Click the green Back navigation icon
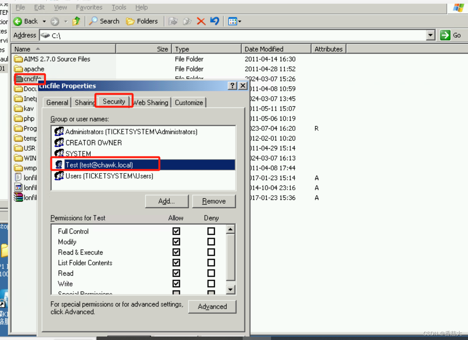468x340 pixels. pyautogui.click(x=18, y=21)
